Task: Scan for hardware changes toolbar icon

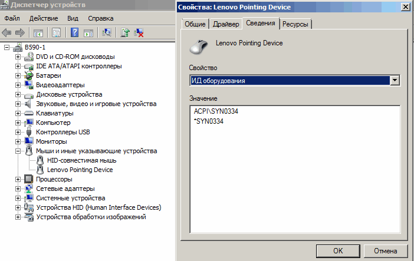Action: click(107, 33)
